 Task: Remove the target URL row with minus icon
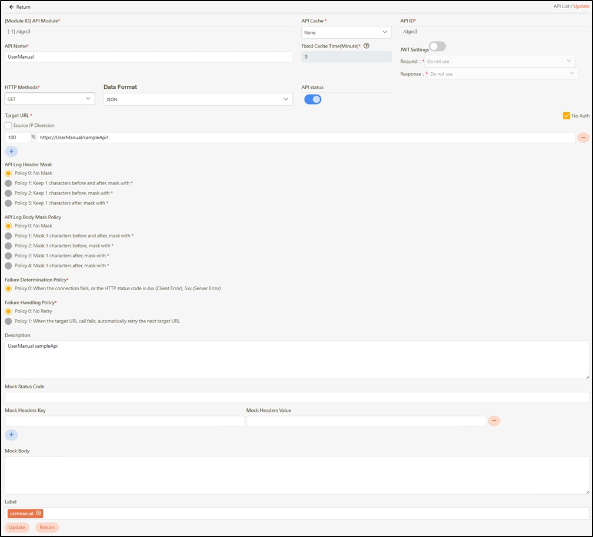[583, 137]
